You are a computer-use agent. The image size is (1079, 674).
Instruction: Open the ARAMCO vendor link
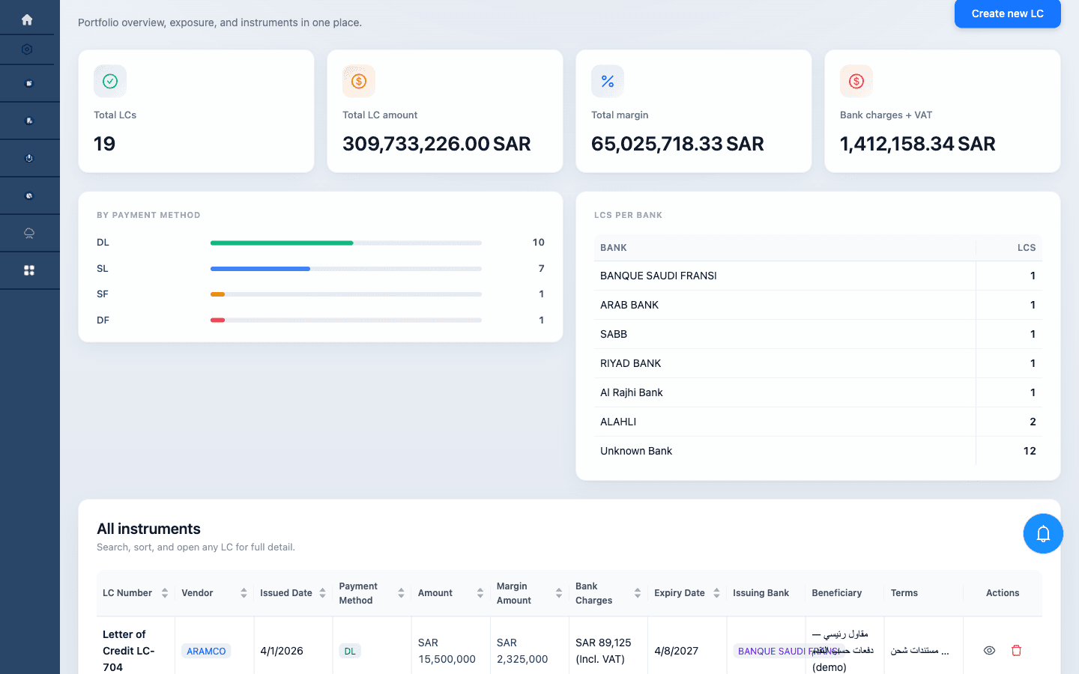206,651
